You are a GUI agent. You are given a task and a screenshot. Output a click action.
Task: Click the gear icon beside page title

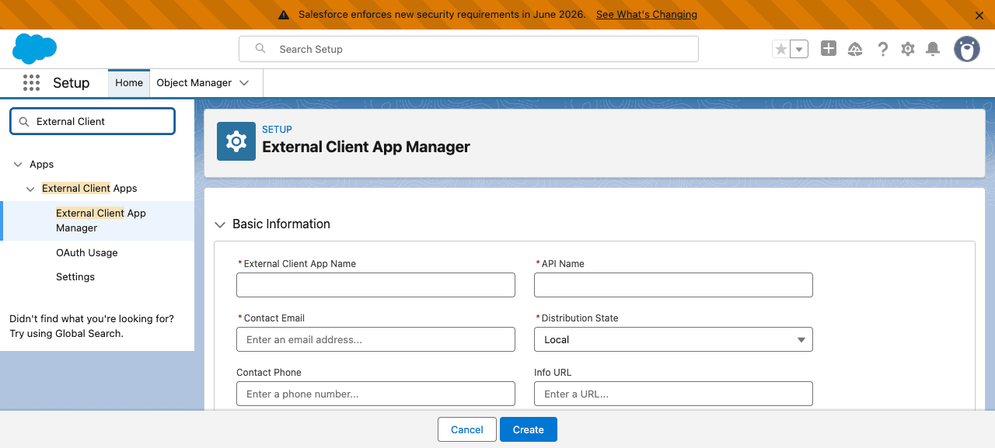tap(236, 141)
